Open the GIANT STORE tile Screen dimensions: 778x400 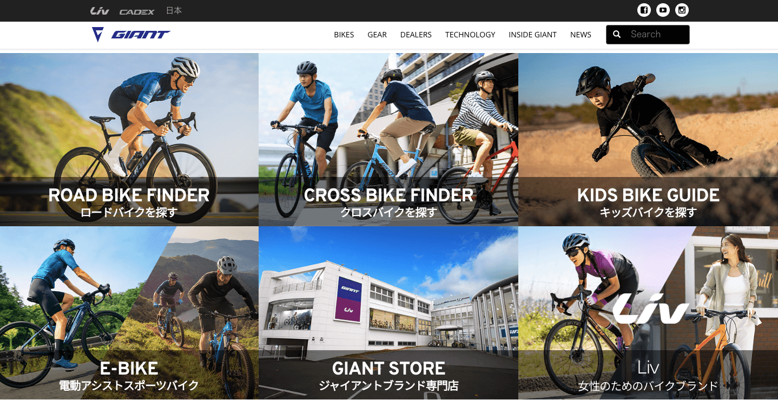coord(388,313)
